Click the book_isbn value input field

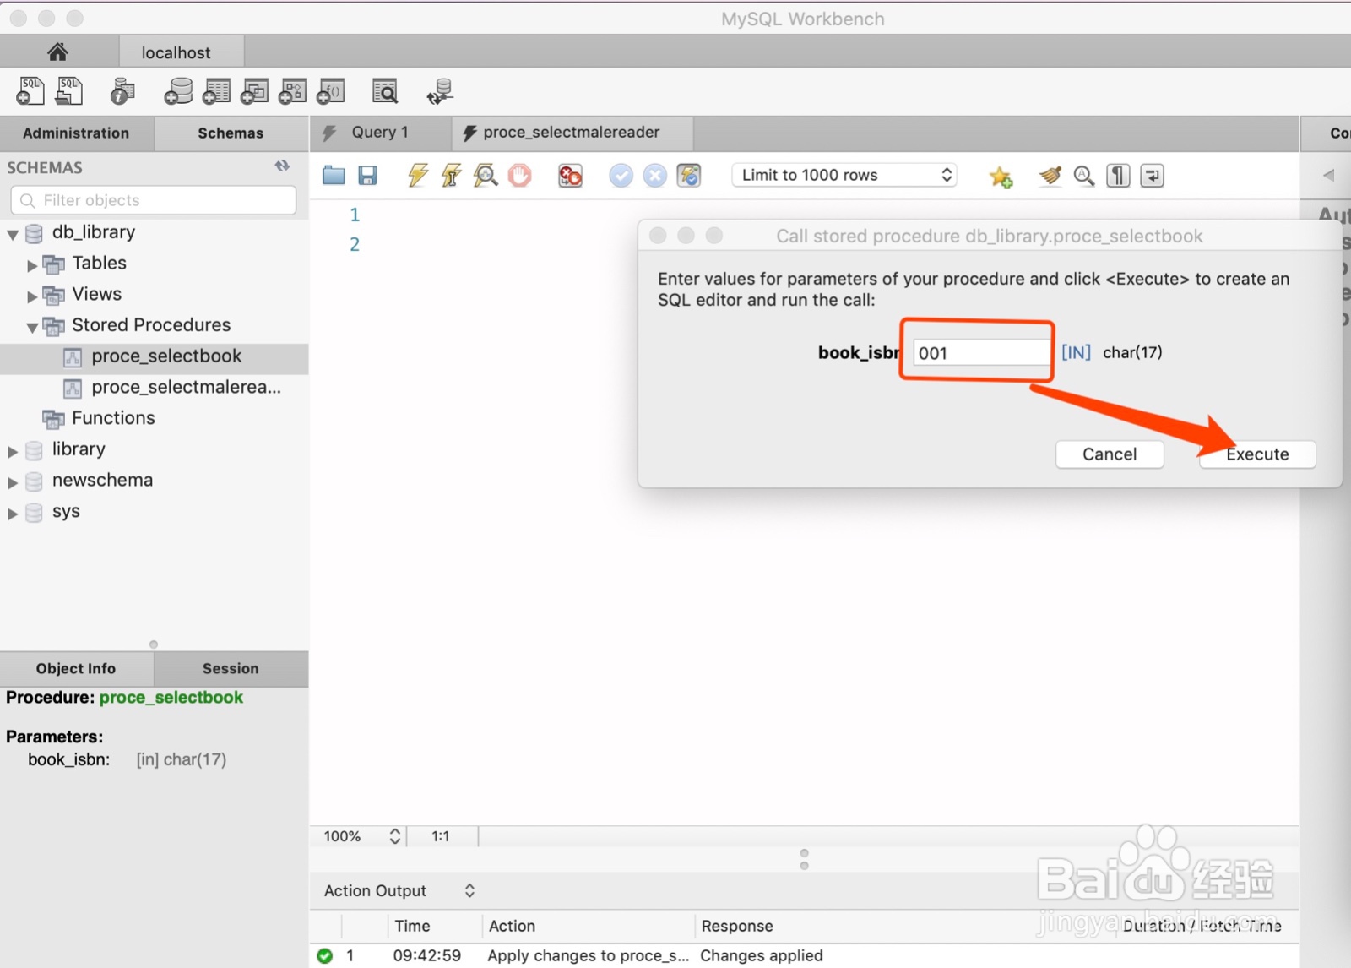981,352
